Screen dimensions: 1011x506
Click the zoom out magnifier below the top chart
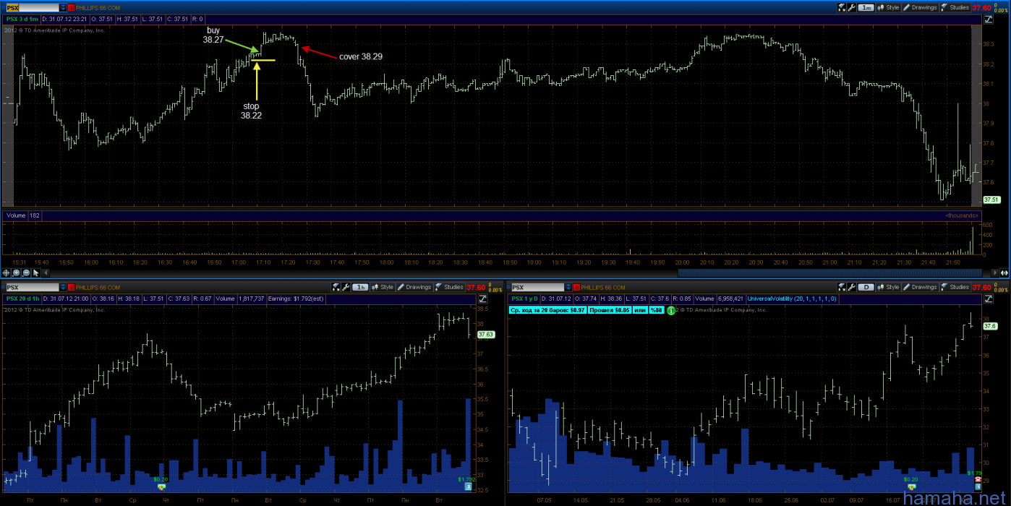pyautogui.click(x=26, y=273)
